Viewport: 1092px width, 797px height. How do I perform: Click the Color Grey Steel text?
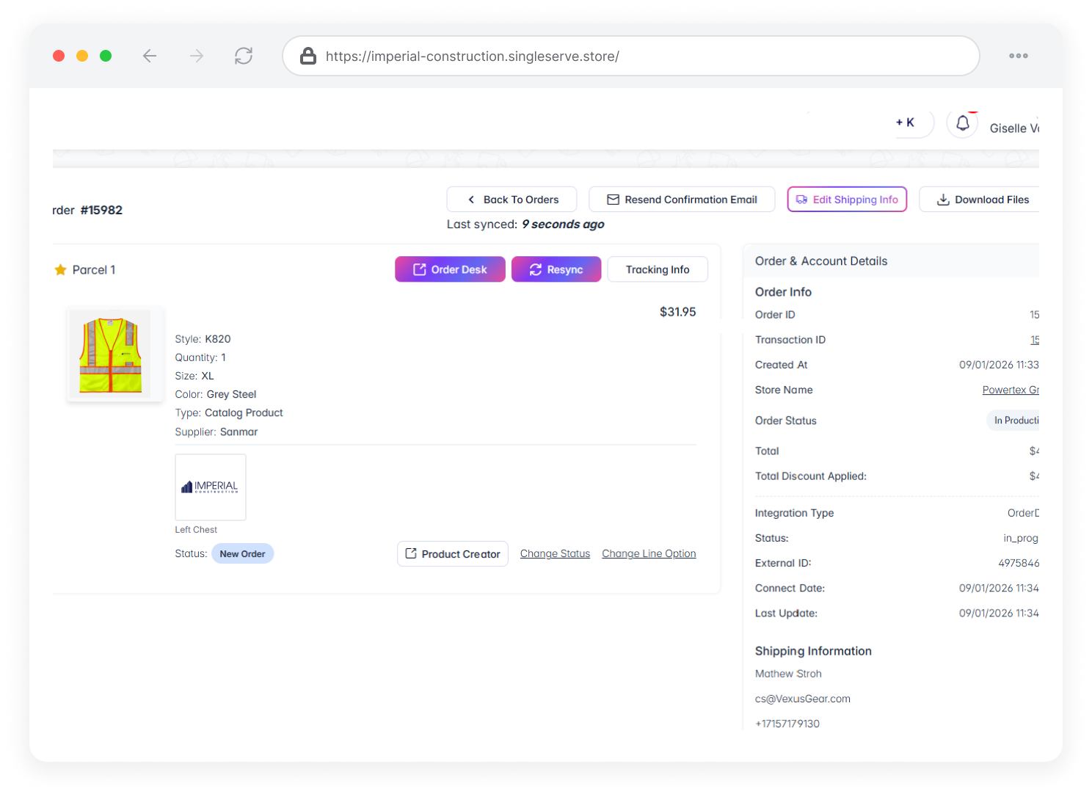pyautogui.click(x=216, y=394)
